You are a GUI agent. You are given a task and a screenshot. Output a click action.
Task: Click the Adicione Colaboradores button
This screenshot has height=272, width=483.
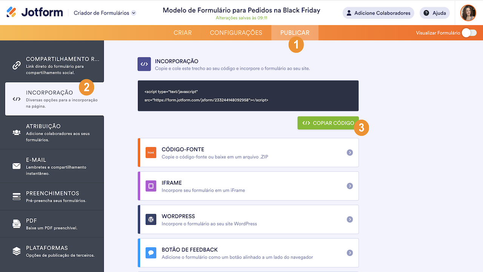(378, 13)
